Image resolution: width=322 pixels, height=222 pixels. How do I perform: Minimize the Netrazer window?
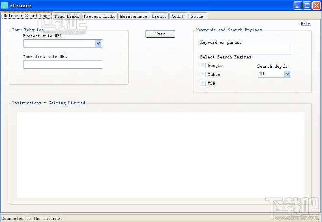(x=298, y=6)
